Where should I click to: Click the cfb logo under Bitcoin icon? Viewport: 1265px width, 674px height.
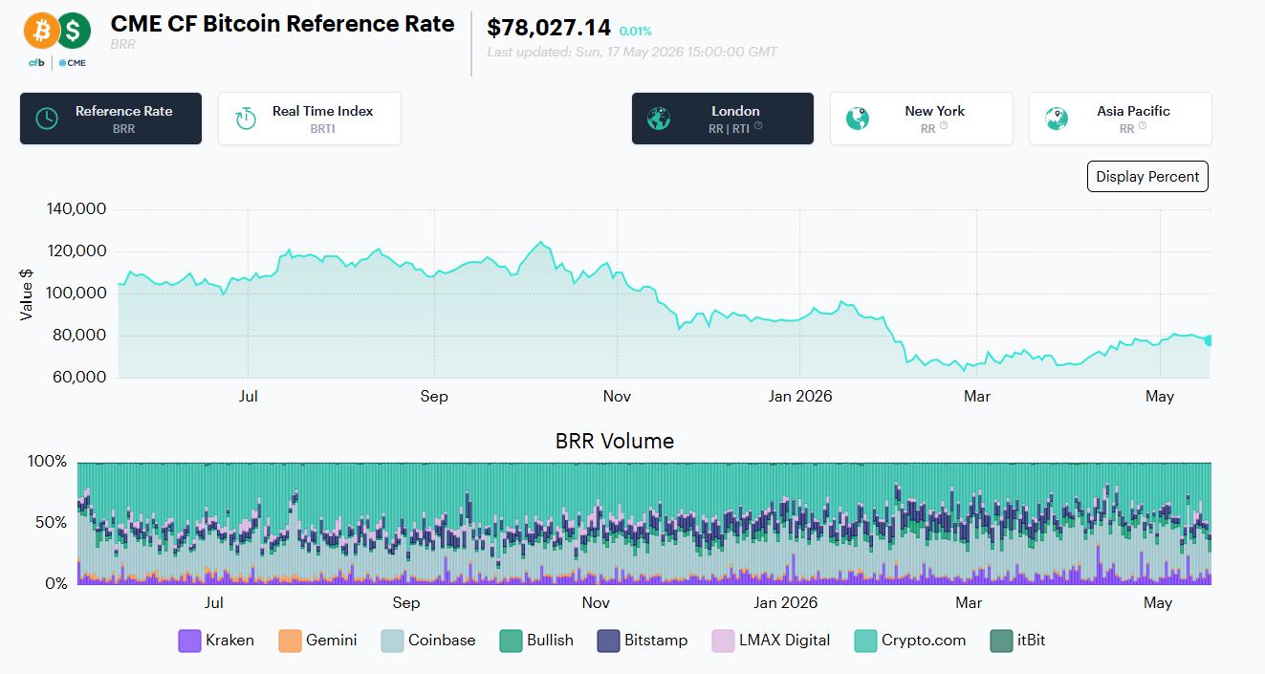click(37, 63)
